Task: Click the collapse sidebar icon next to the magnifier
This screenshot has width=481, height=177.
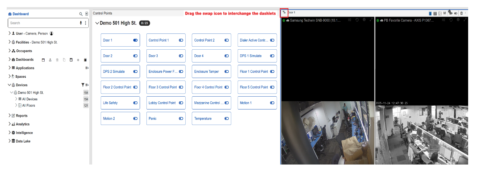Action: click(x=87, y=14)
